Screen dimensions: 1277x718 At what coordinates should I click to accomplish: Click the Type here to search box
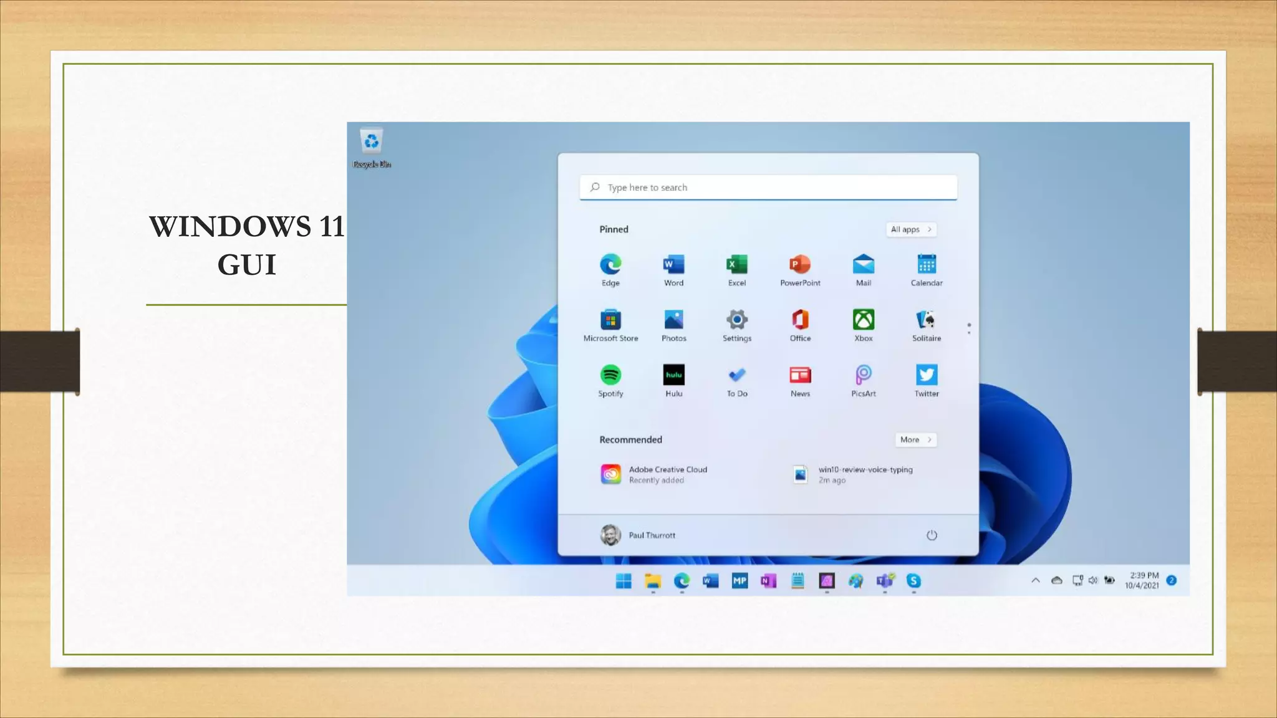[768, 187]
